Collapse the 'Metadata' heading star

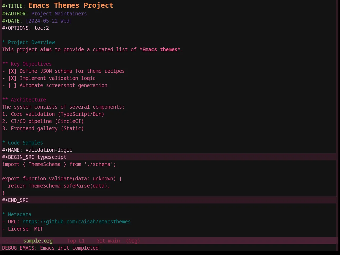4,215
